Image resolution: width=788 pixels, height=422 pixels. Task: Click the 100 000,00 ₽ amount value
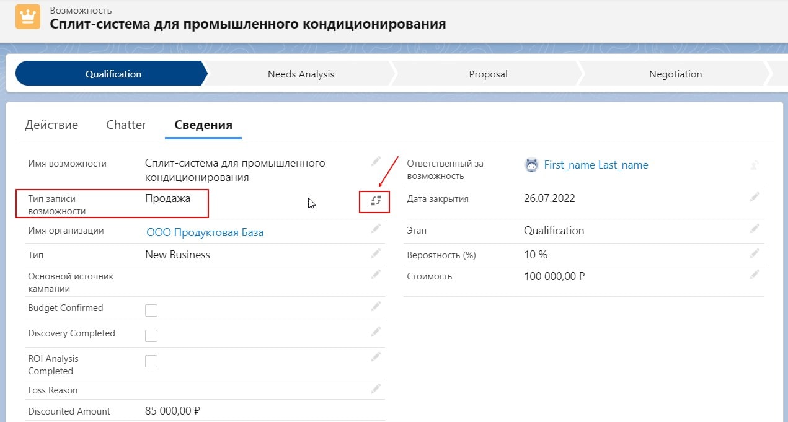[554, 276]
